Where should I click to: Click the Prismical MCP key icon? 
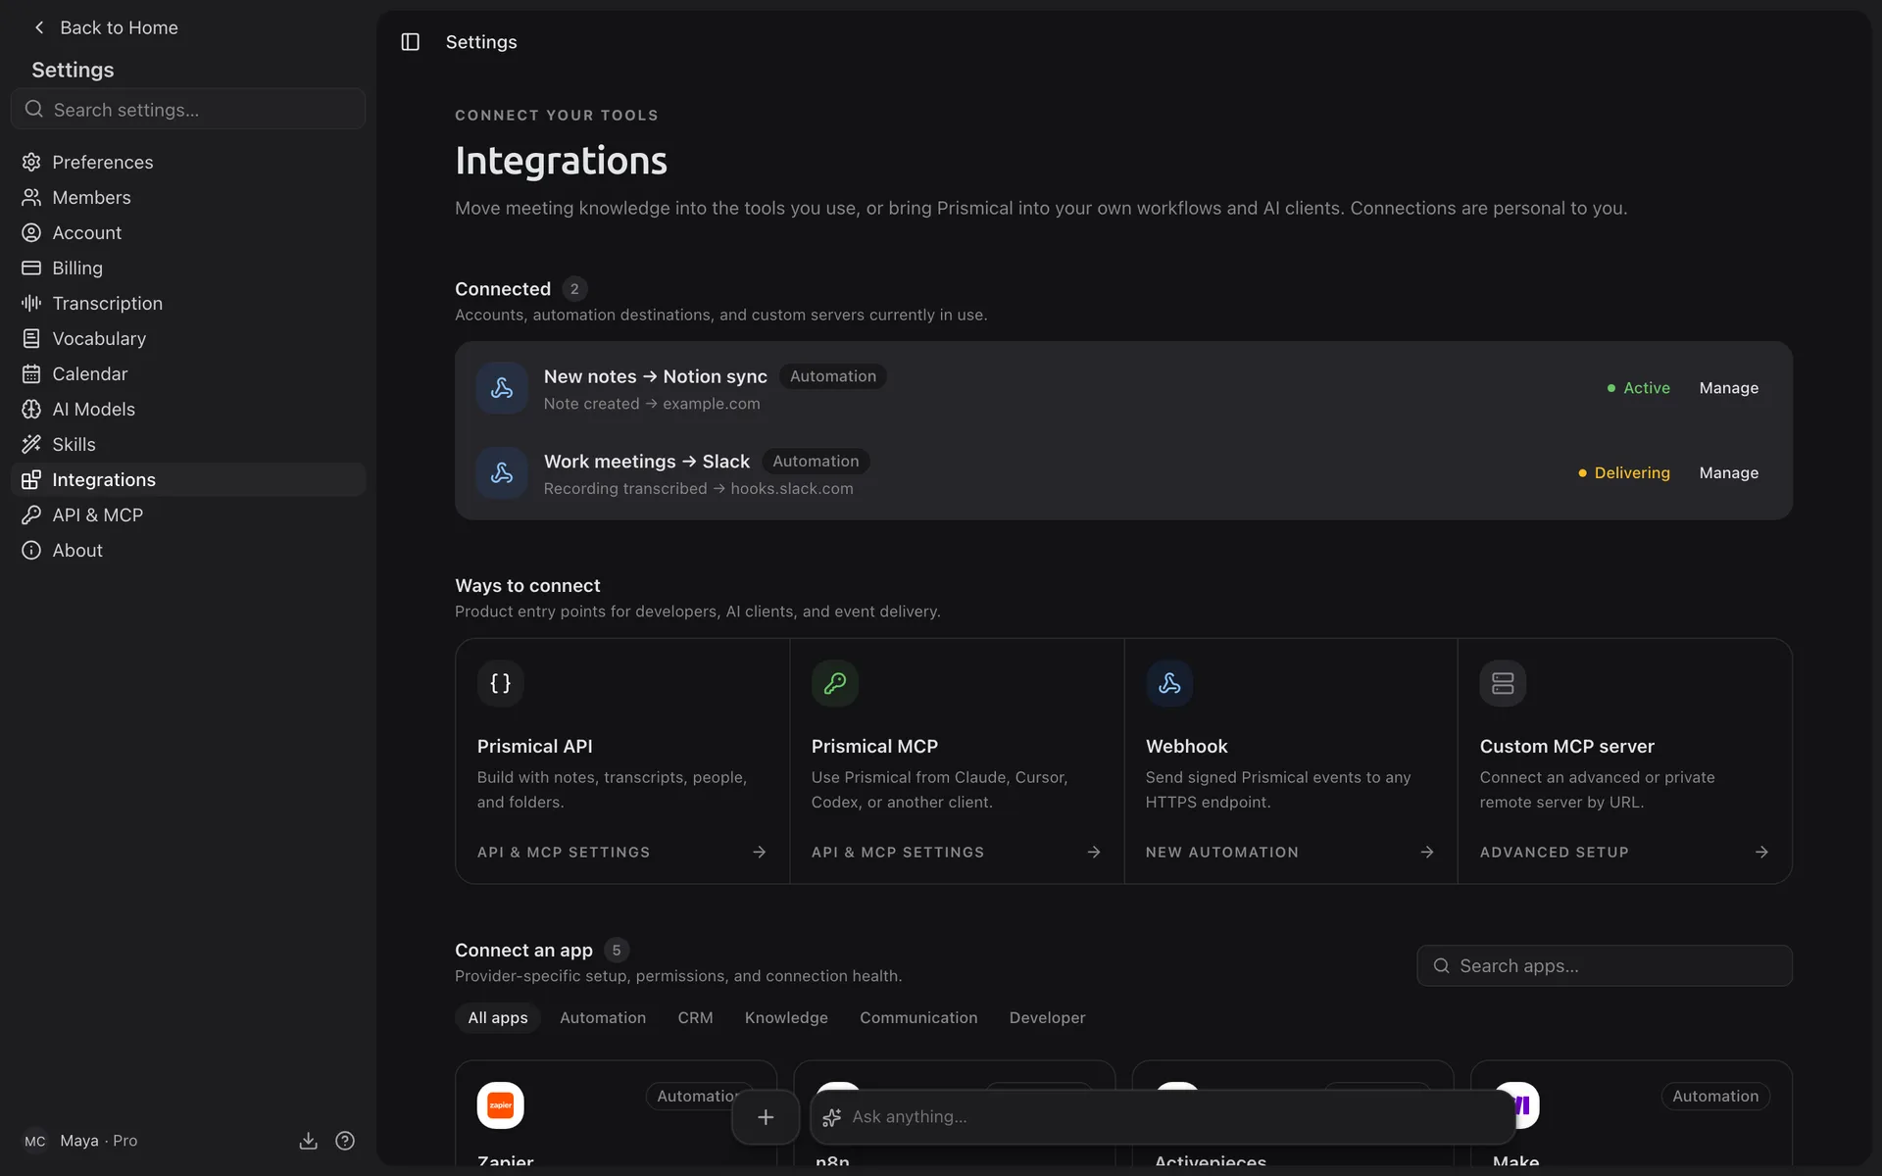pyautogui.click(x=835, y=683)
